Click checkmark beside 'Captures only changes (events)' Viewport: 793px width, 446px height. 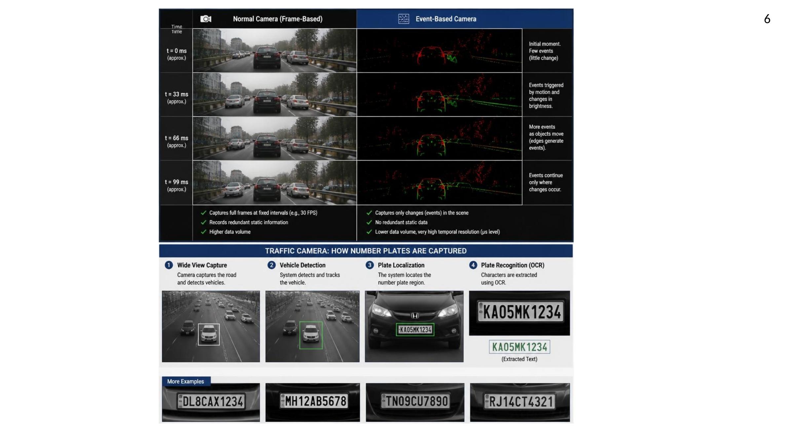coord(369,213)
